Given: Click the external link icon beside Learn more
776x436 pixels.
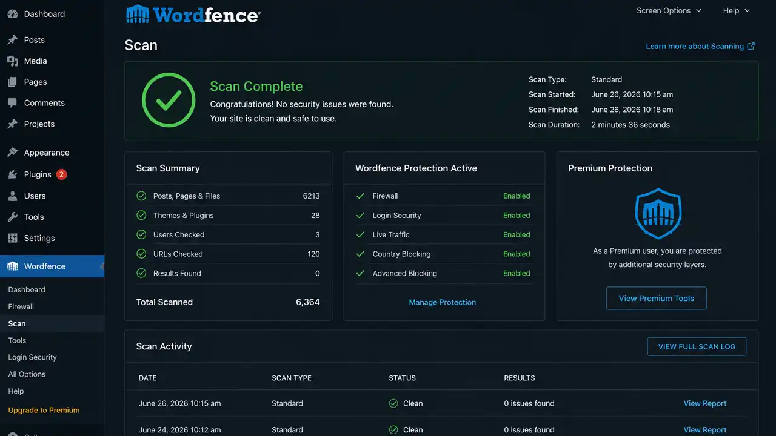Looking at the screenshot, I should [x=751, y=46].
